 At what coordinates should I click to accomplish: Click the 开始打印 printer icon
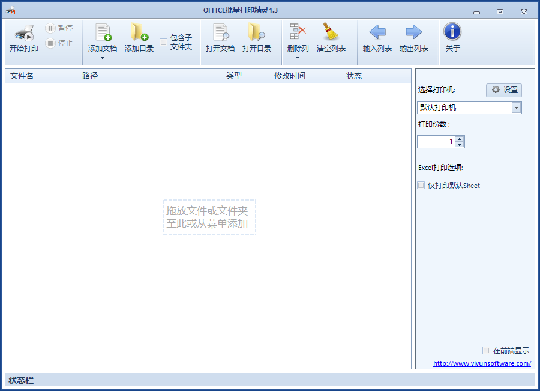[x=24, y=34]
